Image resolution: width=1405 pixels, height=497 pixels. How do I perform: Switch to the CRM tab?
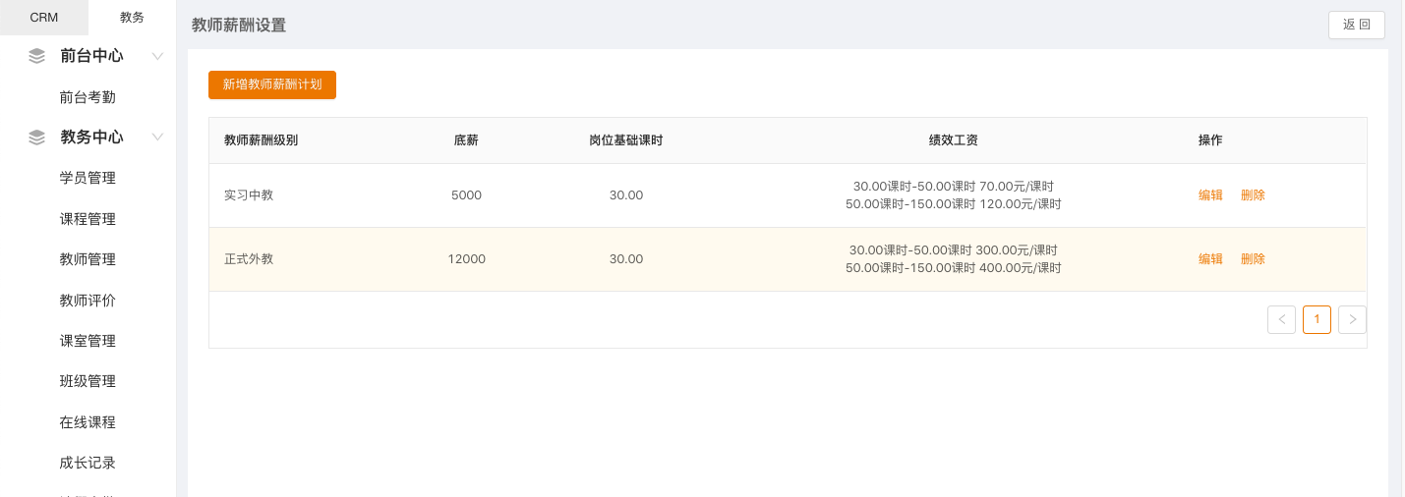(44, 18)
